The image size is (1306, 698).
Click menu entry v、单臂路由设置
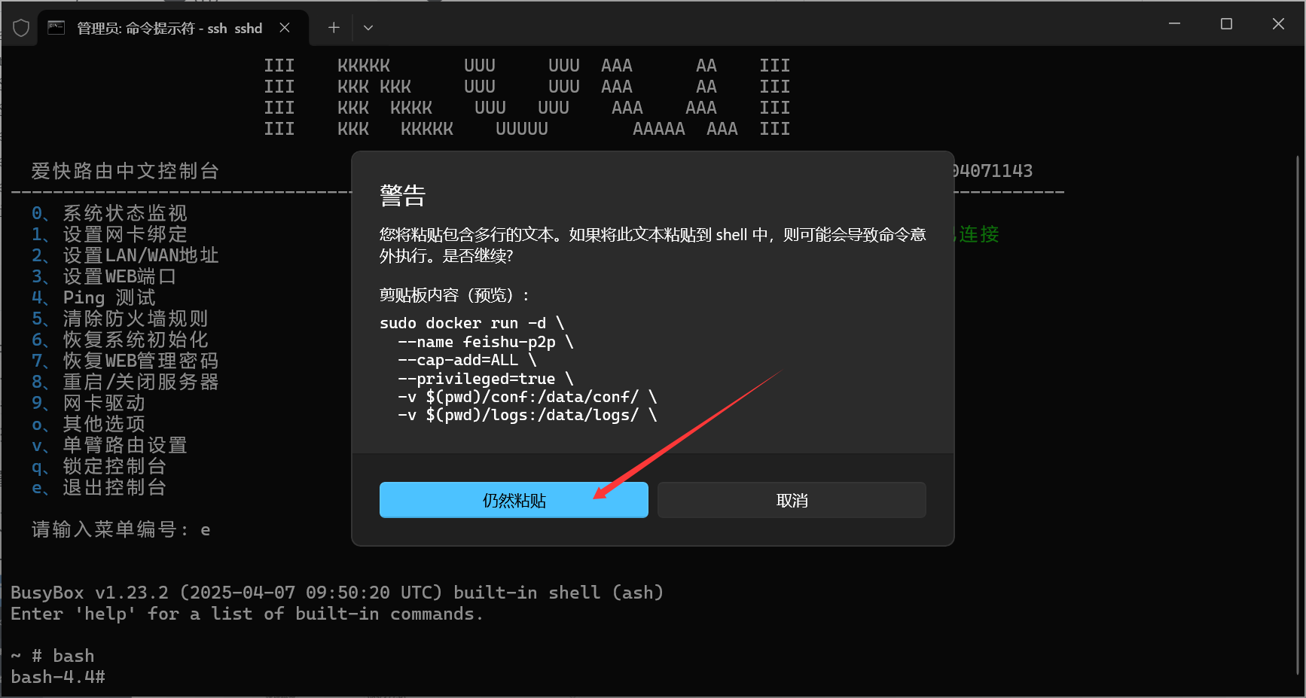point(109,445)
